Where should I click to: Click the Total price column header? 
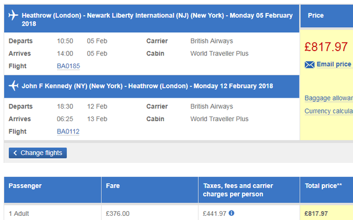tap(327, 190)
